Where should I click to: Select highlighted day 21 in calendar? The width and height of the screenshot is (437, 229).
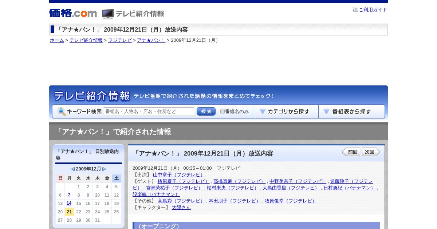point(69,212)
